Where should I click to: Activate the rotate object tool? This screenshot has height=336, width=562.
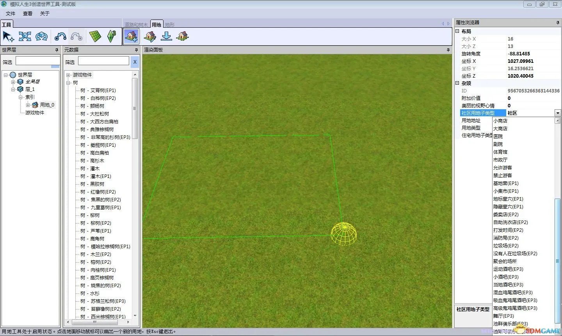click(41, 37)
